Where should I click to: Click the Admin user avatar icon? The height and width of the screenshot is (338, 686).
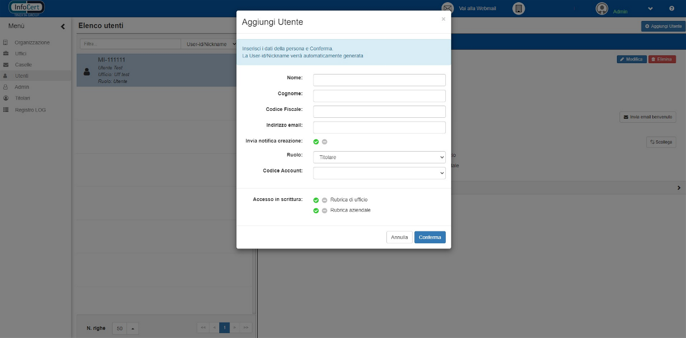tap(602, 9)
